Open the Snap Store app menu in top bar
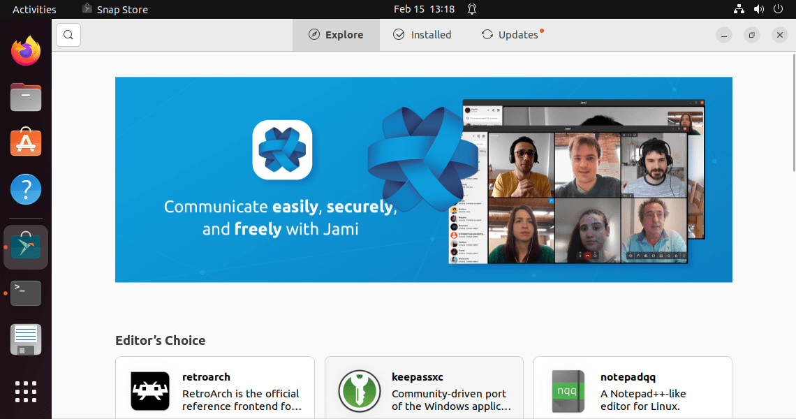The height and width of the screenshot is (419, 796). pos(115,9)
